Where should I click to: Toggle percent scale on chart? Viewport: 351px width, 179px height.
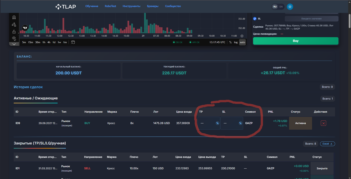(230, 42)
